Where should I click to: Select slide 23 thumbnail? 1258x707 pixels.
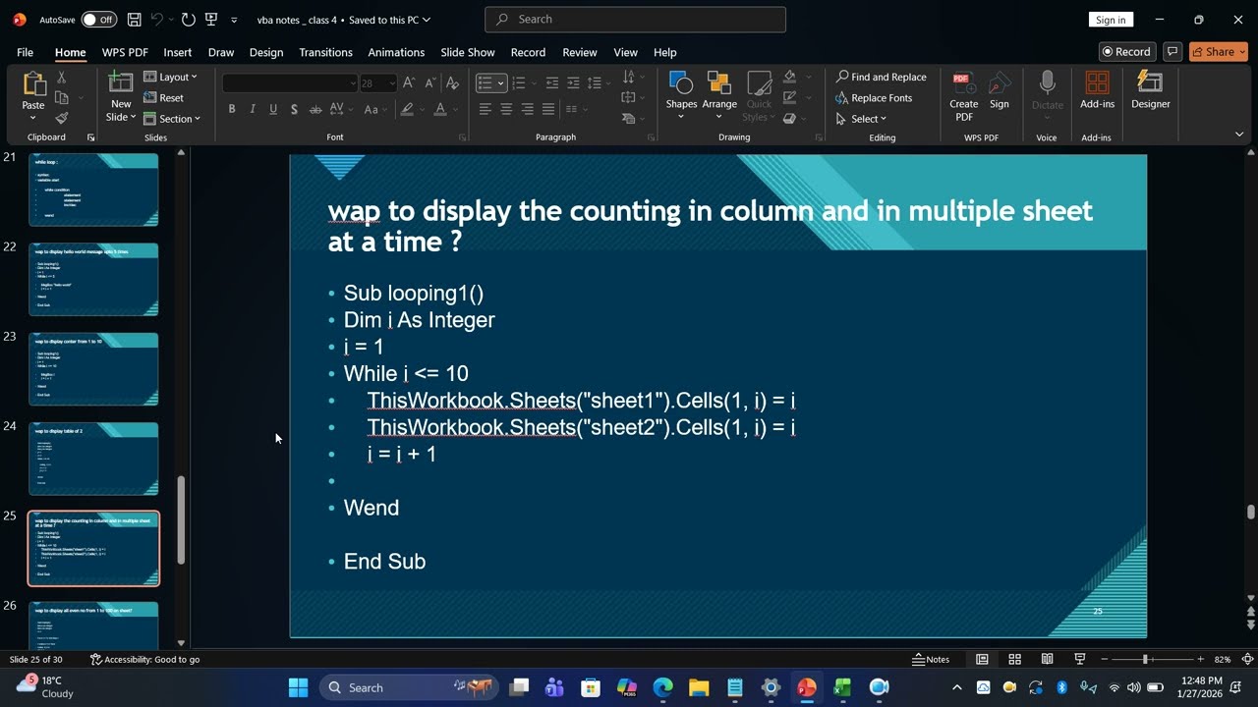click(93, 369)
